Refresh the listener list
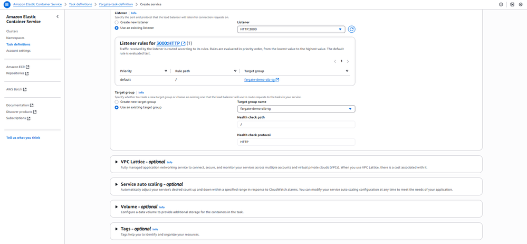The image size is (527, 244). (x=351, y=29)
